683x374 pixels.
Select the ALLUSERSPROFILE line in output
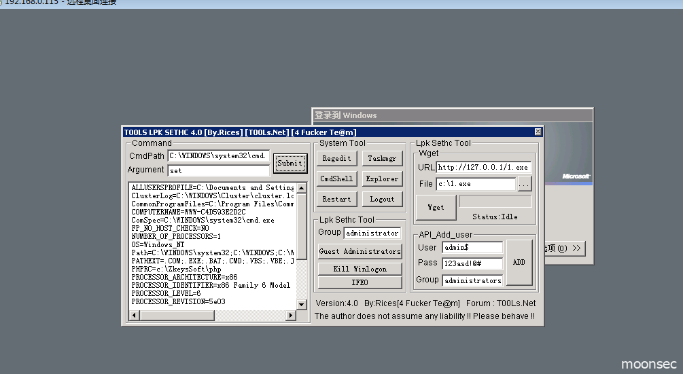tap(213, 187)
